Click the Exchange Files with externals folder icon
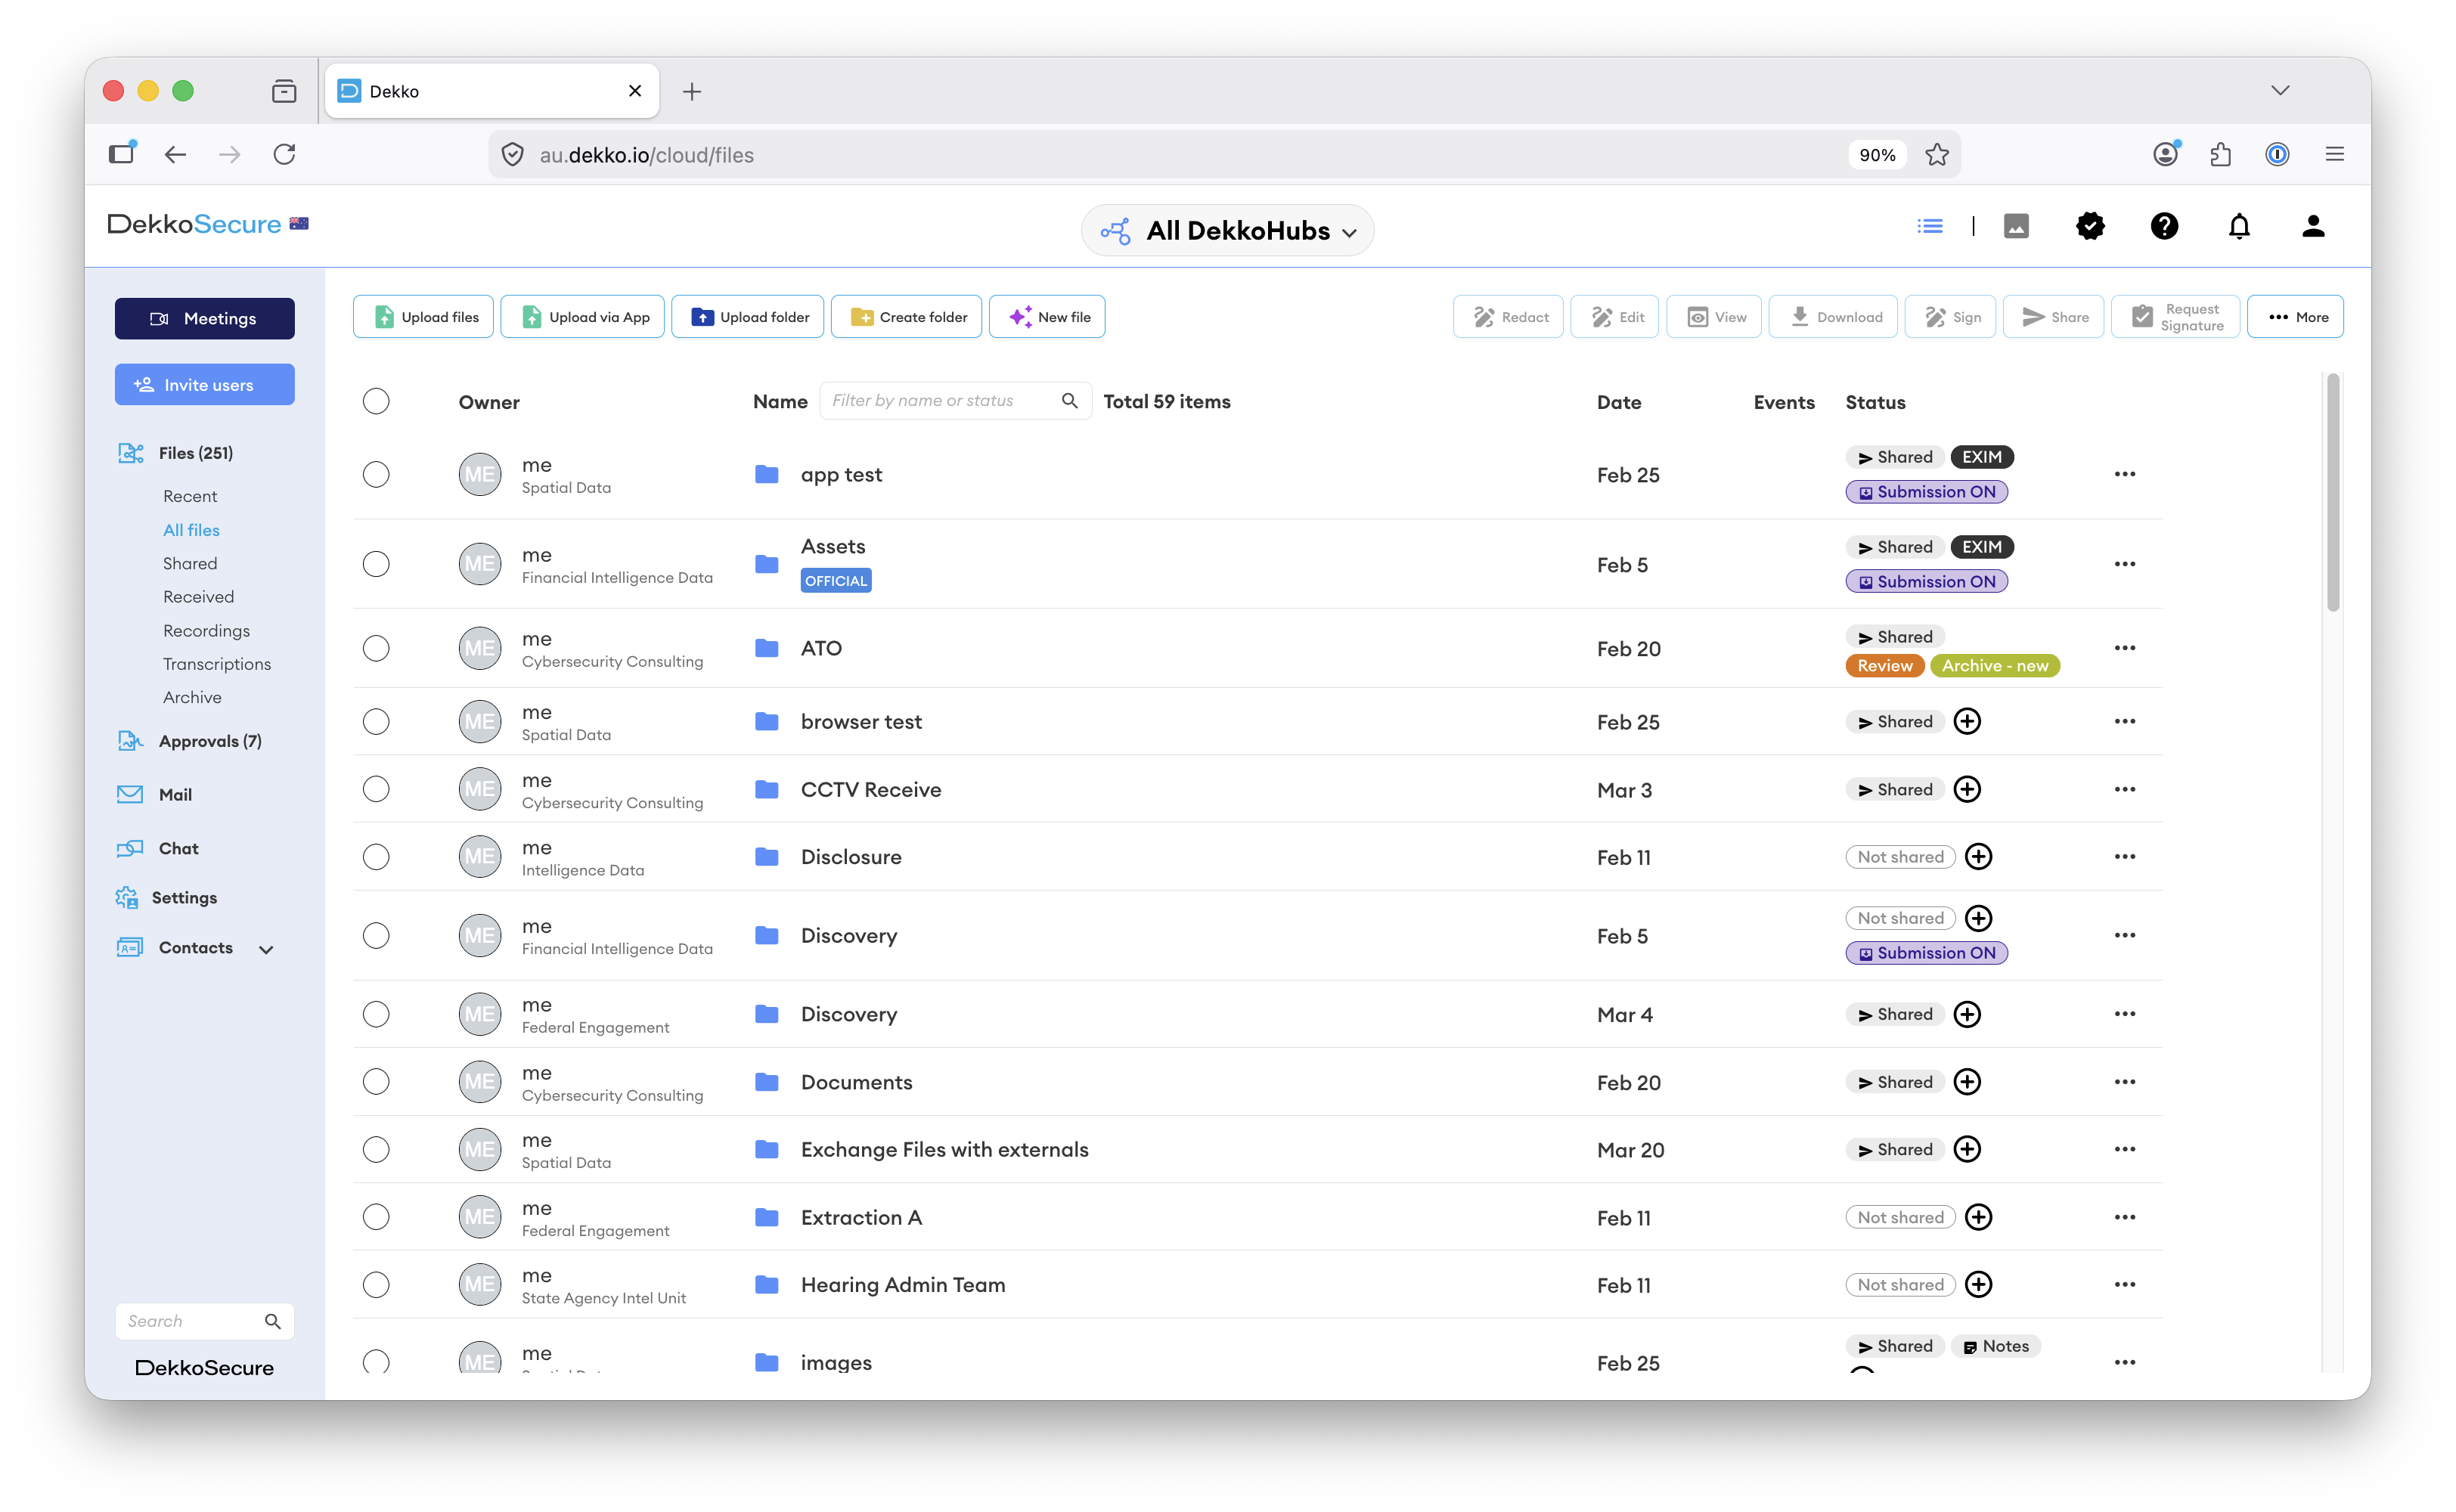The width and height of the screenshot is (2456, 1512). click(x=767, y=1150)
